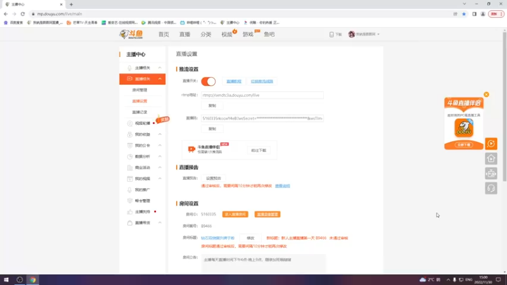
Task: Collapse the 主播相关 sidebar section
Action: click(160, 68)
